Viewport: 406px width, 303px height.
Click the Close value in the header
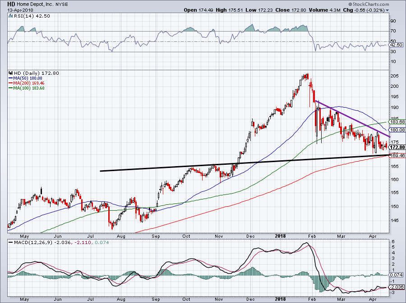point(298,10)
